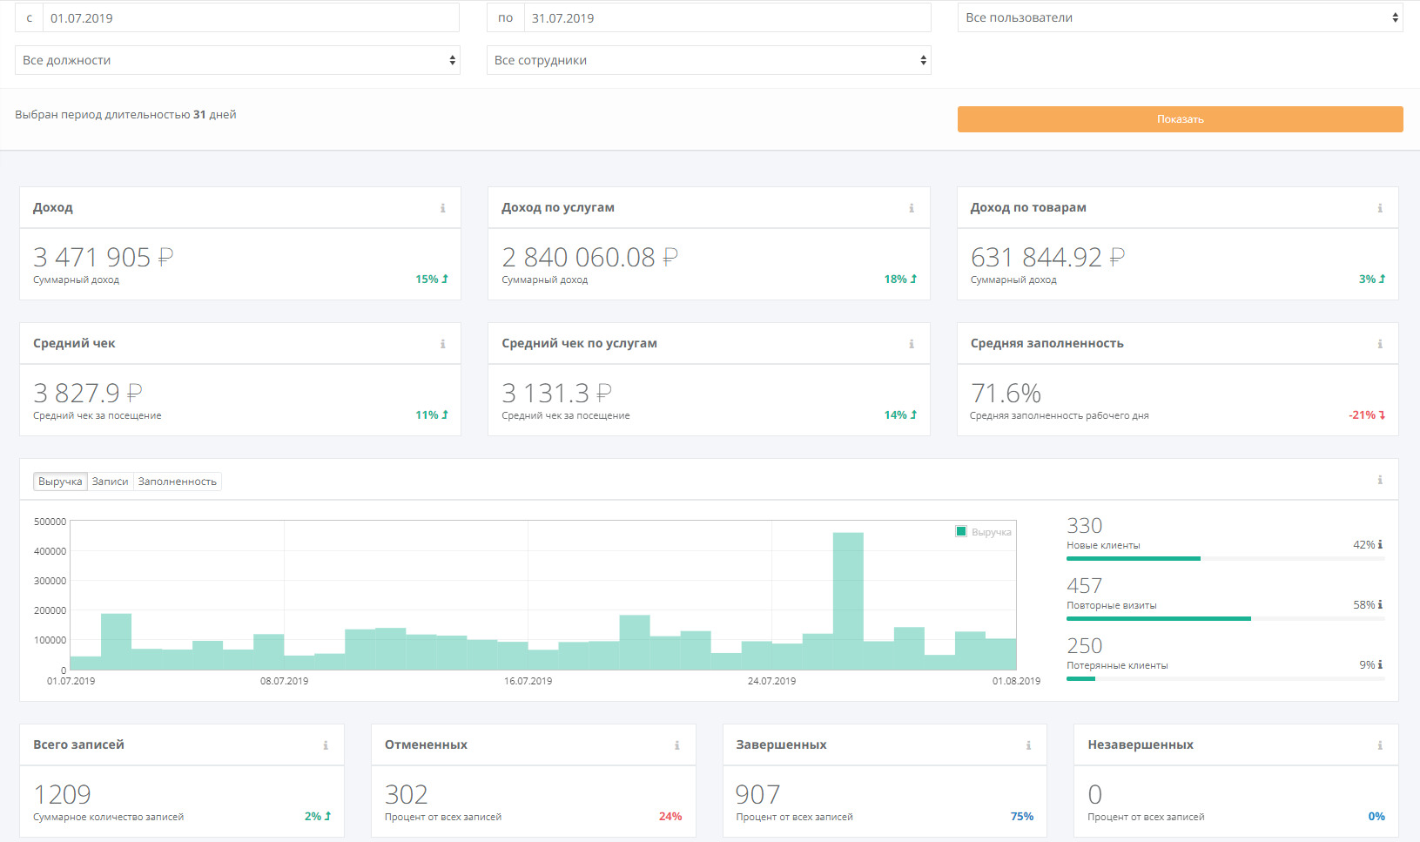Screen dimensions: 1420x842
Task: Open the Все должности dropdown
Action: click(x=237, y=60)
